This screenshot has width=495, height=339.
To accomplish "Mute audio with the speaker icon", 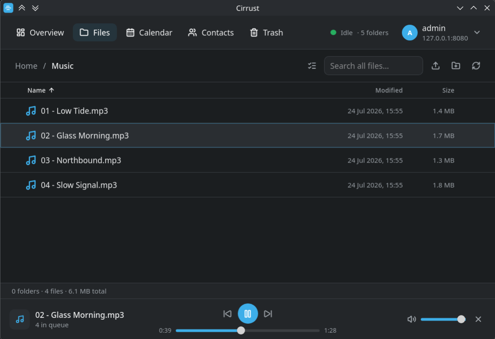I will [x=411, y=319].
